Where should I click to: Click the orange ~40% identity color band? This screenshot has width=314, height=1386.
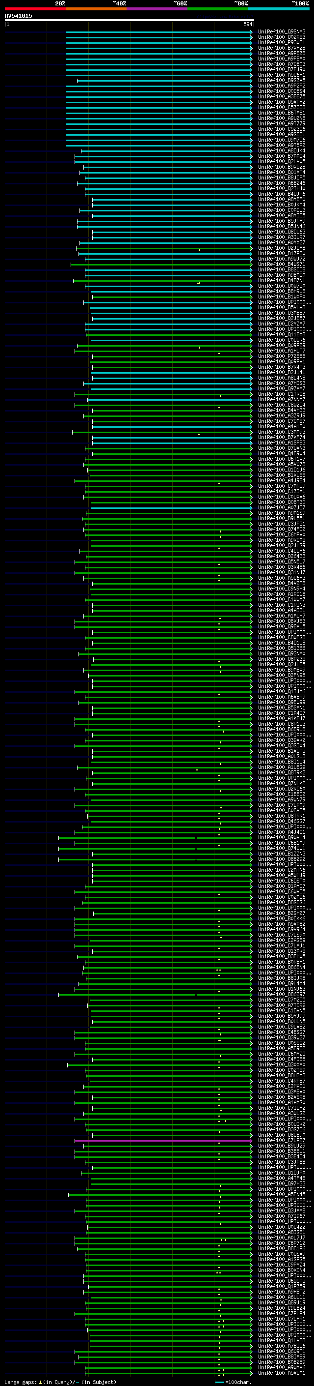pyautogui.click(x=96, y=9)
